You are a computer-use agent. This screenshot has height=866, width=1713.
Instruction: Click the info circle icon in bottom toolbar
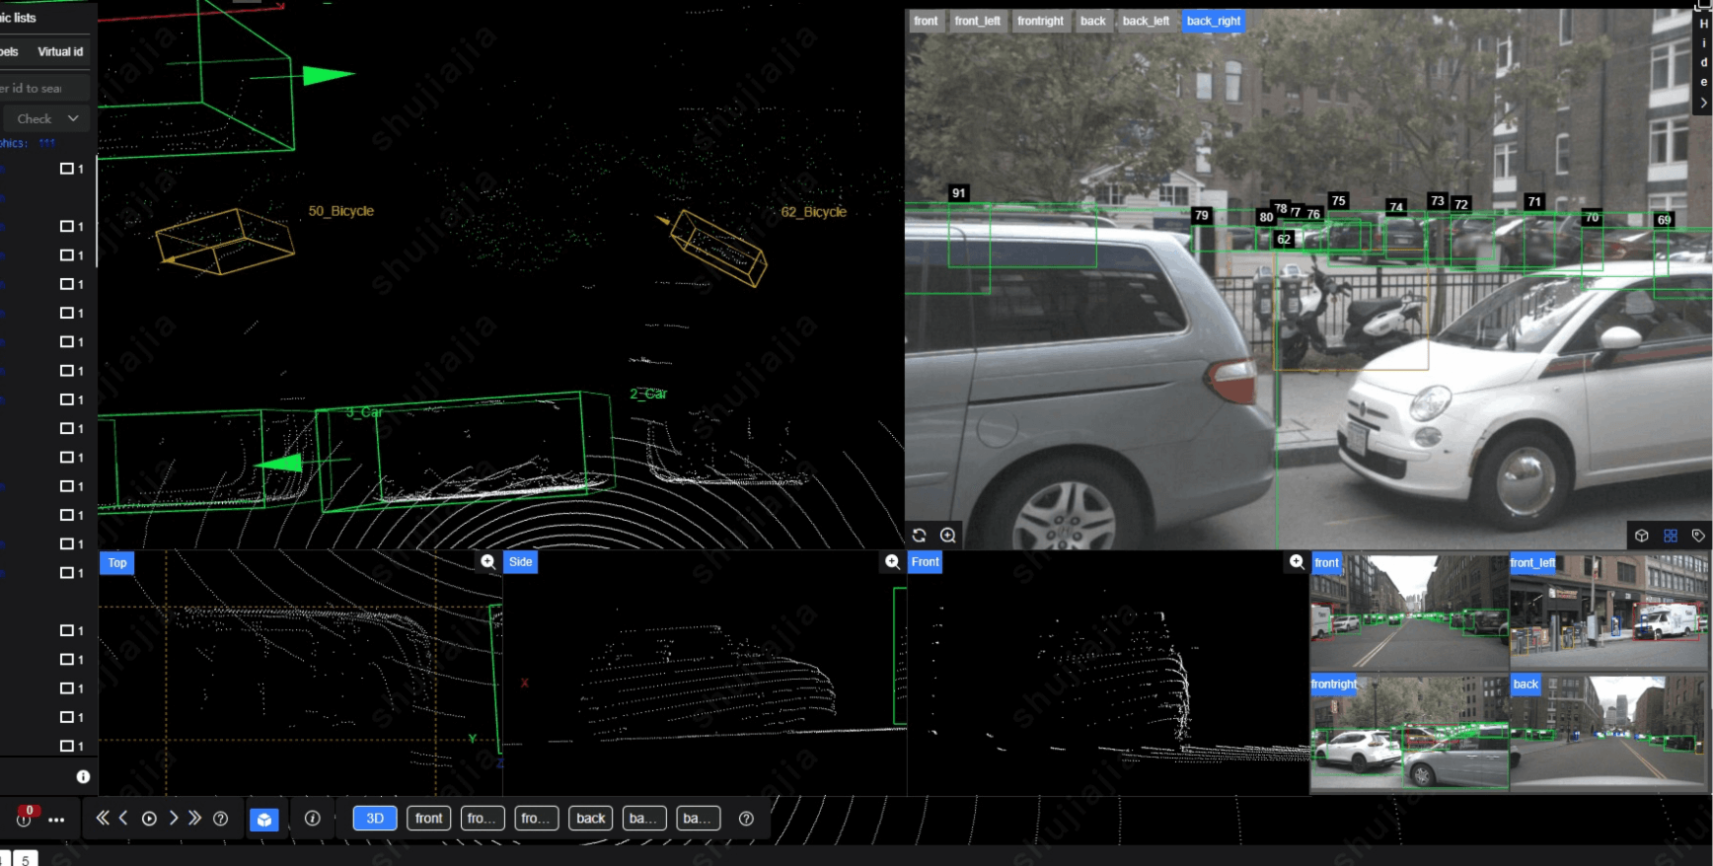[x=313, y=819]
